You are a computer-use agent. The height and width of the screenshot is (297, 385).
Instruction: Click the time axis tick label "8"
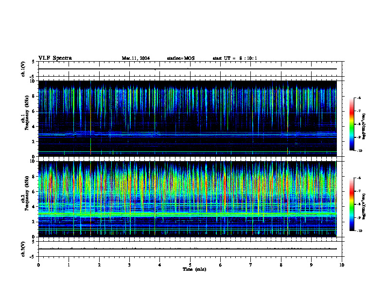tap(281, 265)
